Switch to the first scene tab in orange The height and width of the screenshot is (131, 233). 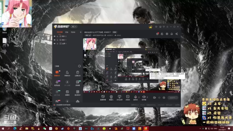pyautogui.click(x=60, y=32)
